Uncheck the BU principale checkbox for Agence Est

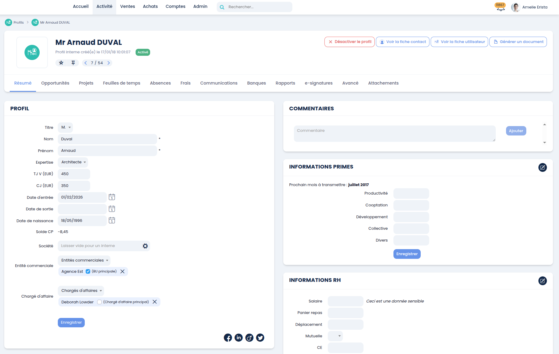click(x=88, y=271)
